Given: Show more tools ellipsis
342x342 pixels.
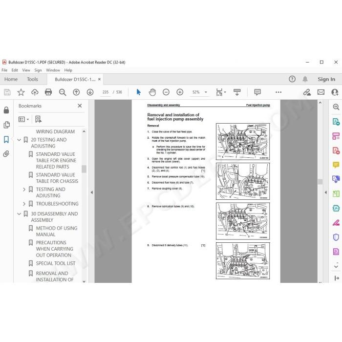Looking at the screenshot, I should pos(278,92).
